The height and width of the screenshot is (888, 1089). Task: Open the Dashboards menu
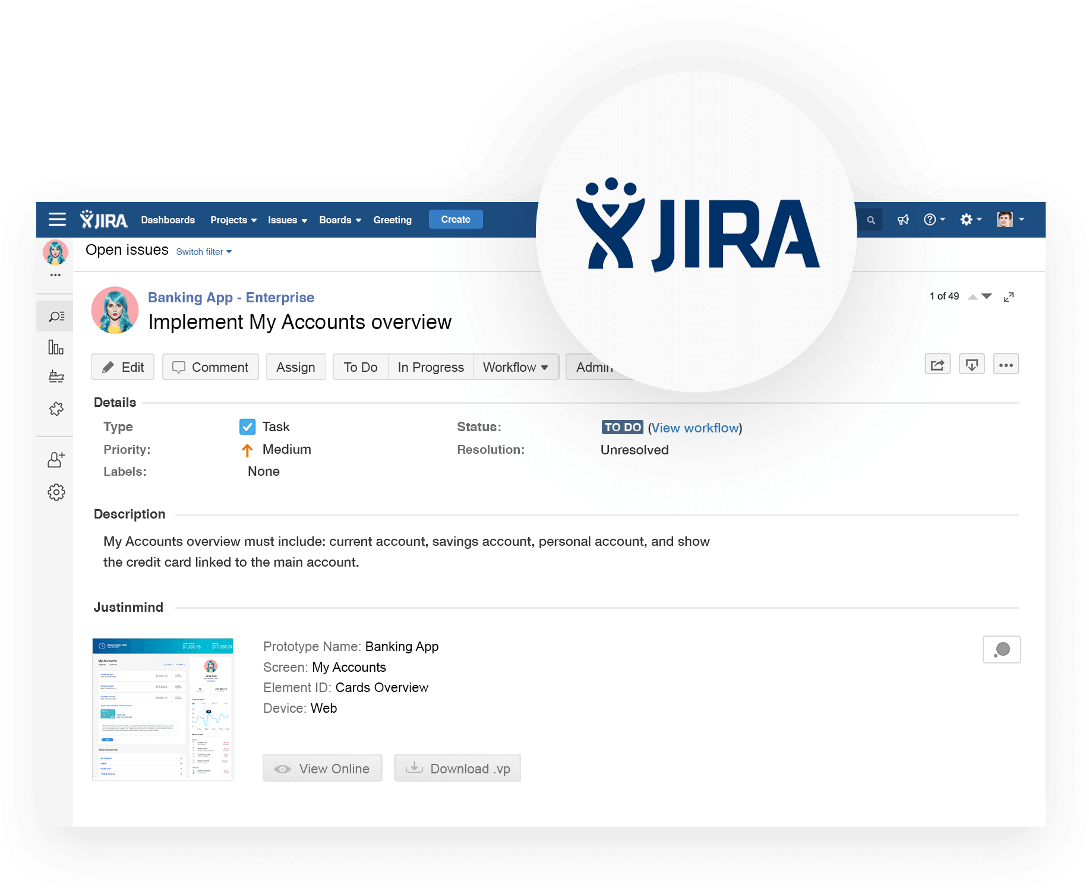tap(168, 220)
